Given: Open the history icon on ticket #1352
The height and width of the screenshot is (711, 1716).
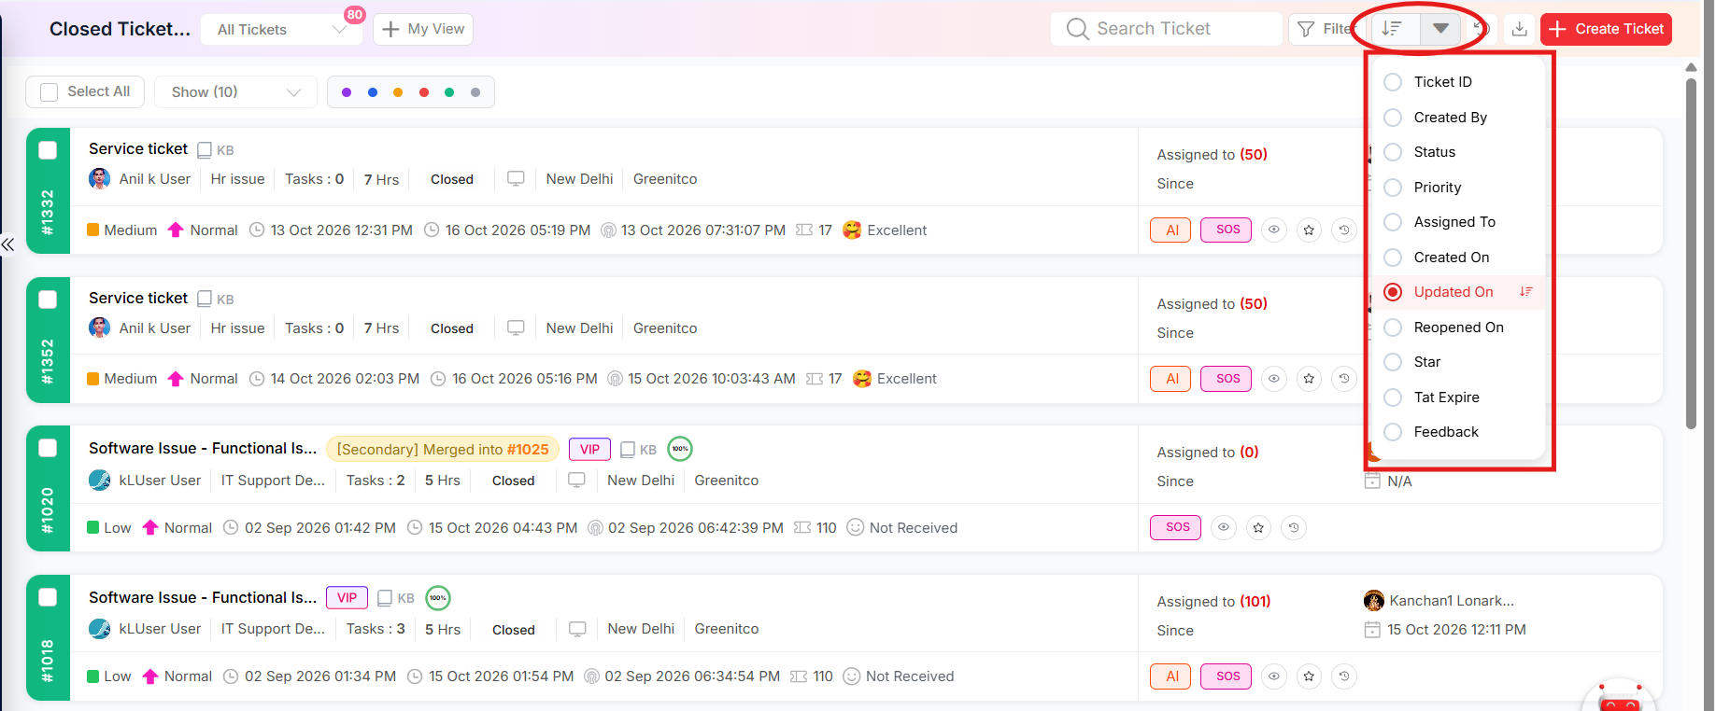Looking at the screenshot, I should click(x=1344, y=379).
